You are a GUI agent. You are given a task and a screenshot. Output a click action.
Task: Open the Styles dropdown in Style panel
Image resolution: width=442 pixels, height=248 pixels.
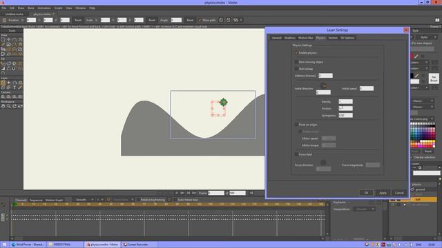coord(426,37)
